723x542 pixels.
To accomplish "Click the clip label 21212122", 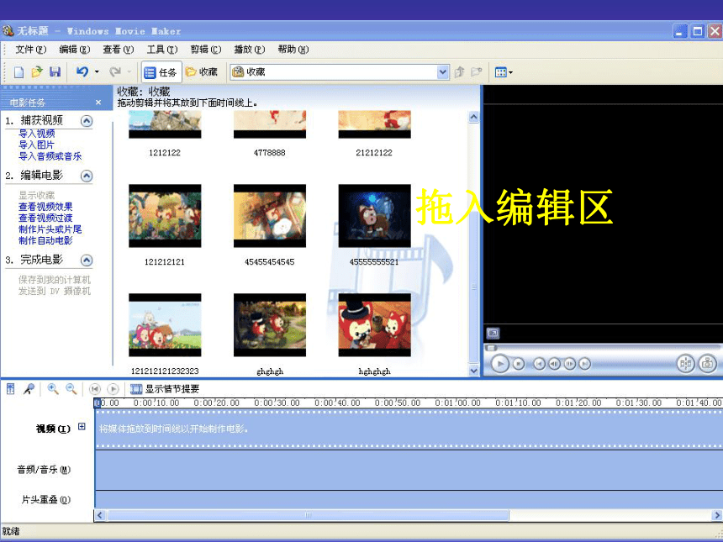I will tap(374, 153).
